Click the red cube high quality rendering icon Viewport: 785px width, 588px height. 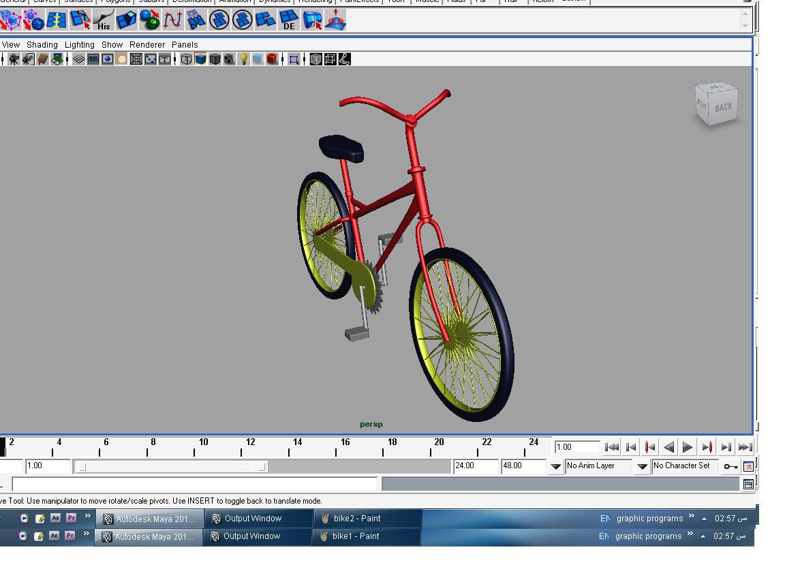[x=272, y=59]
